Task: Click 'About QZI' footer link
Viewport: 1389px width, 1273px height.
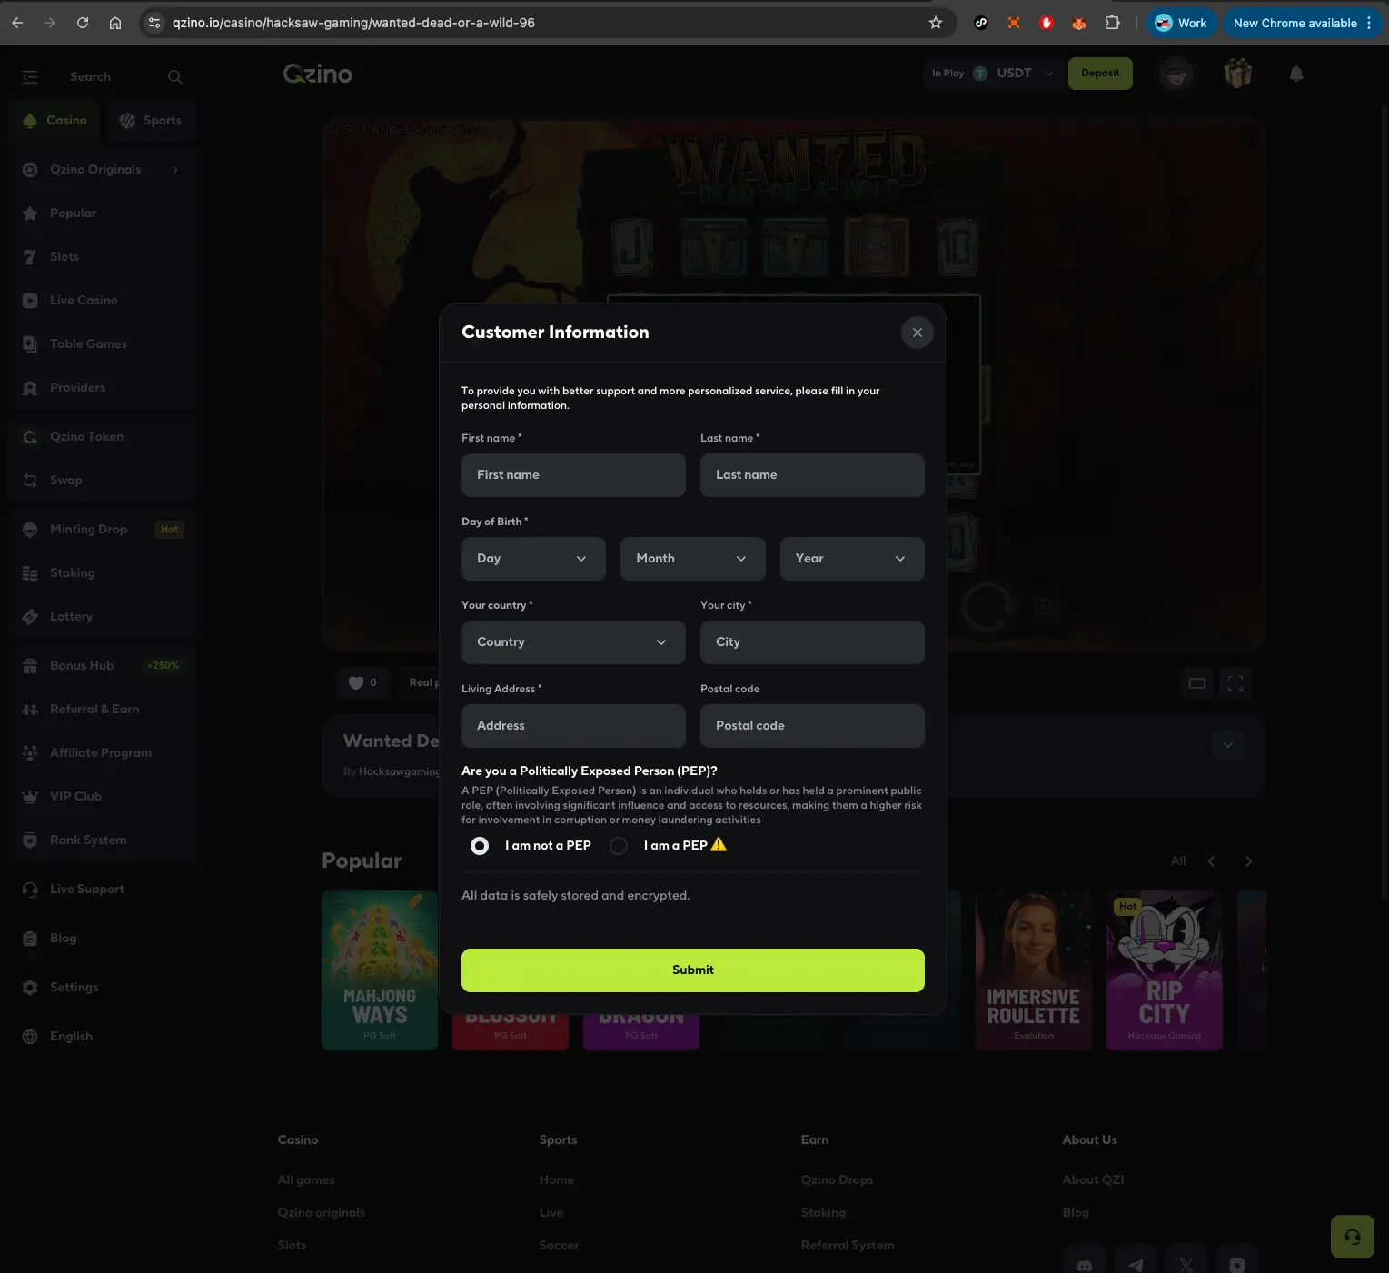Action: 1093,1180
